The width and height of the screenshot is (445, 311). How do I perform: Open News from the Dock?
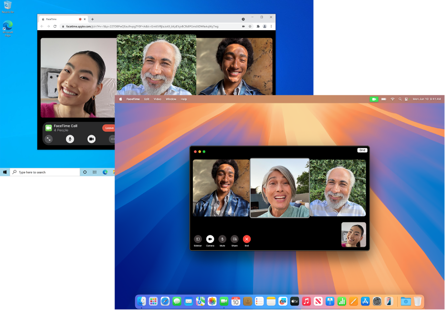click(x=318, y=301)
